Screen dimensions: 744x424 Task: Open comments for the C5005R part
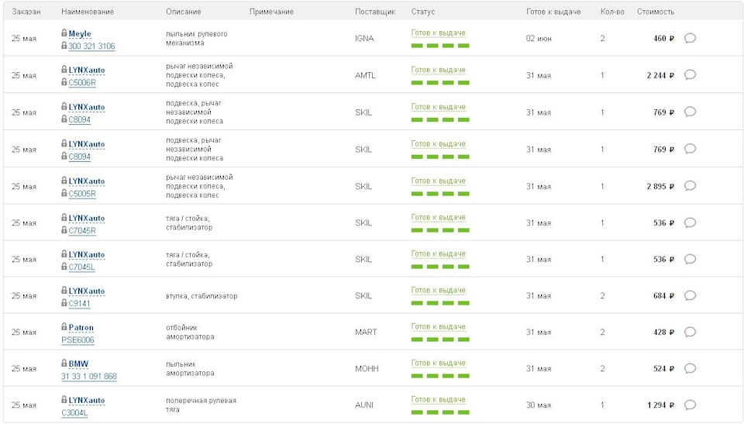coord(690,186)
